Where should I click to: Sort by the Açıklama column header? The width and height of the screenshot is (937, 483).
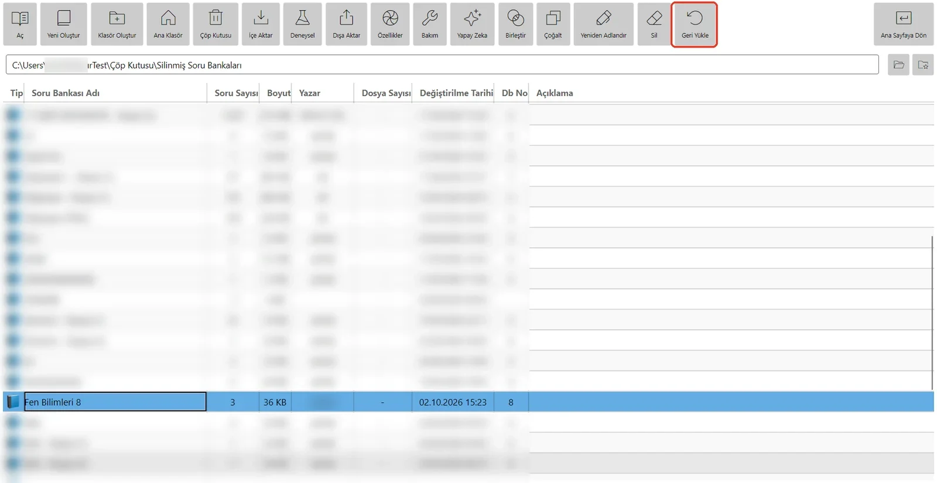click(555, 93)
